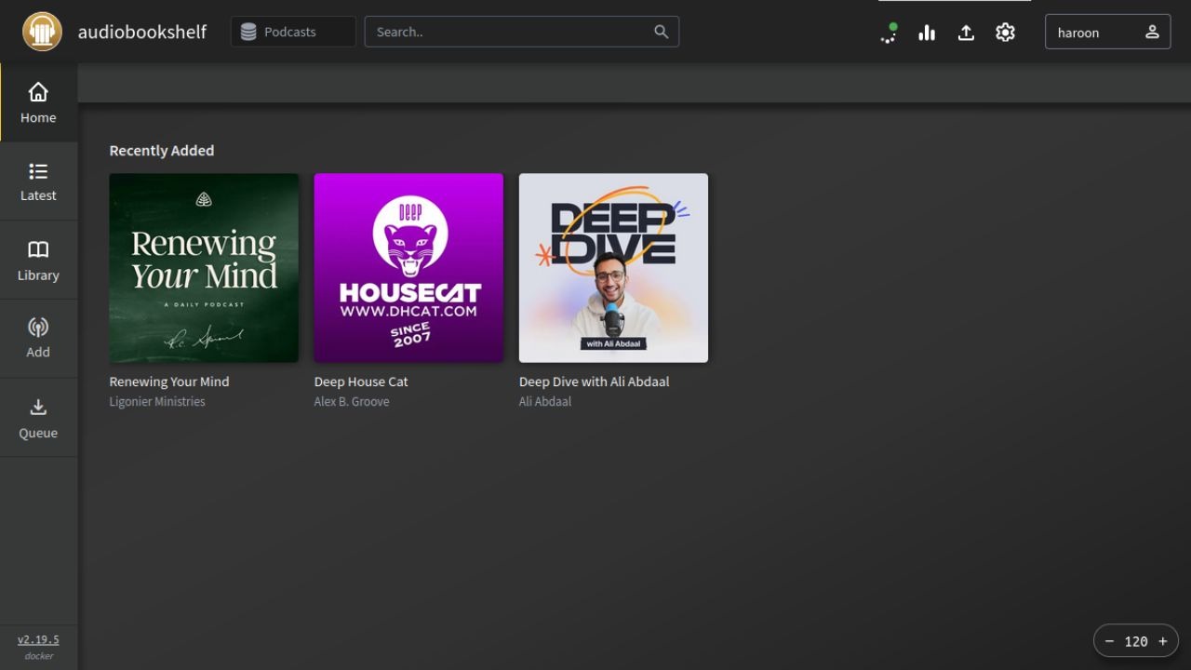
Task: Open the upload icon
Action: [966, 33]
